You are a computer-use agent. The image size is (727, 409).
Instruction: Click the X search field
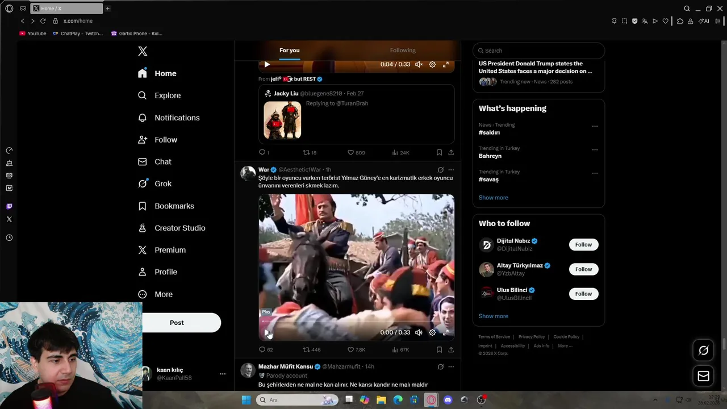coord(538,51)
